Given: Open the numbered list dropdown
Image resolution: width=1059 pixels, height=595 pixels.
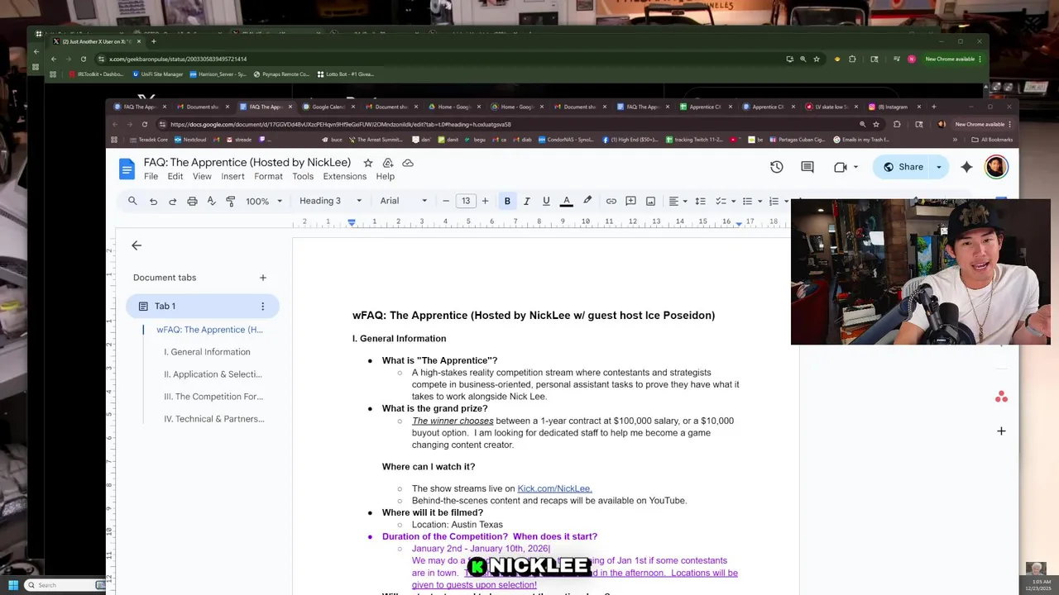Looking at the screenshot, I should (779, 201).
